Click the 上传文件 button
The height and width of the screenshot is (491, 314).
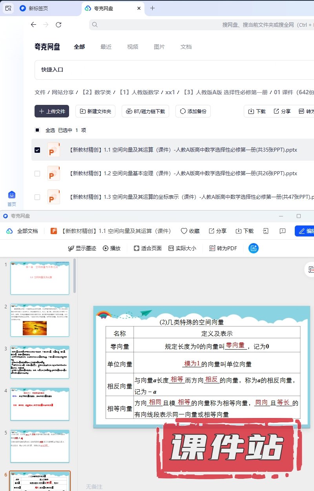tap(52, 111)
